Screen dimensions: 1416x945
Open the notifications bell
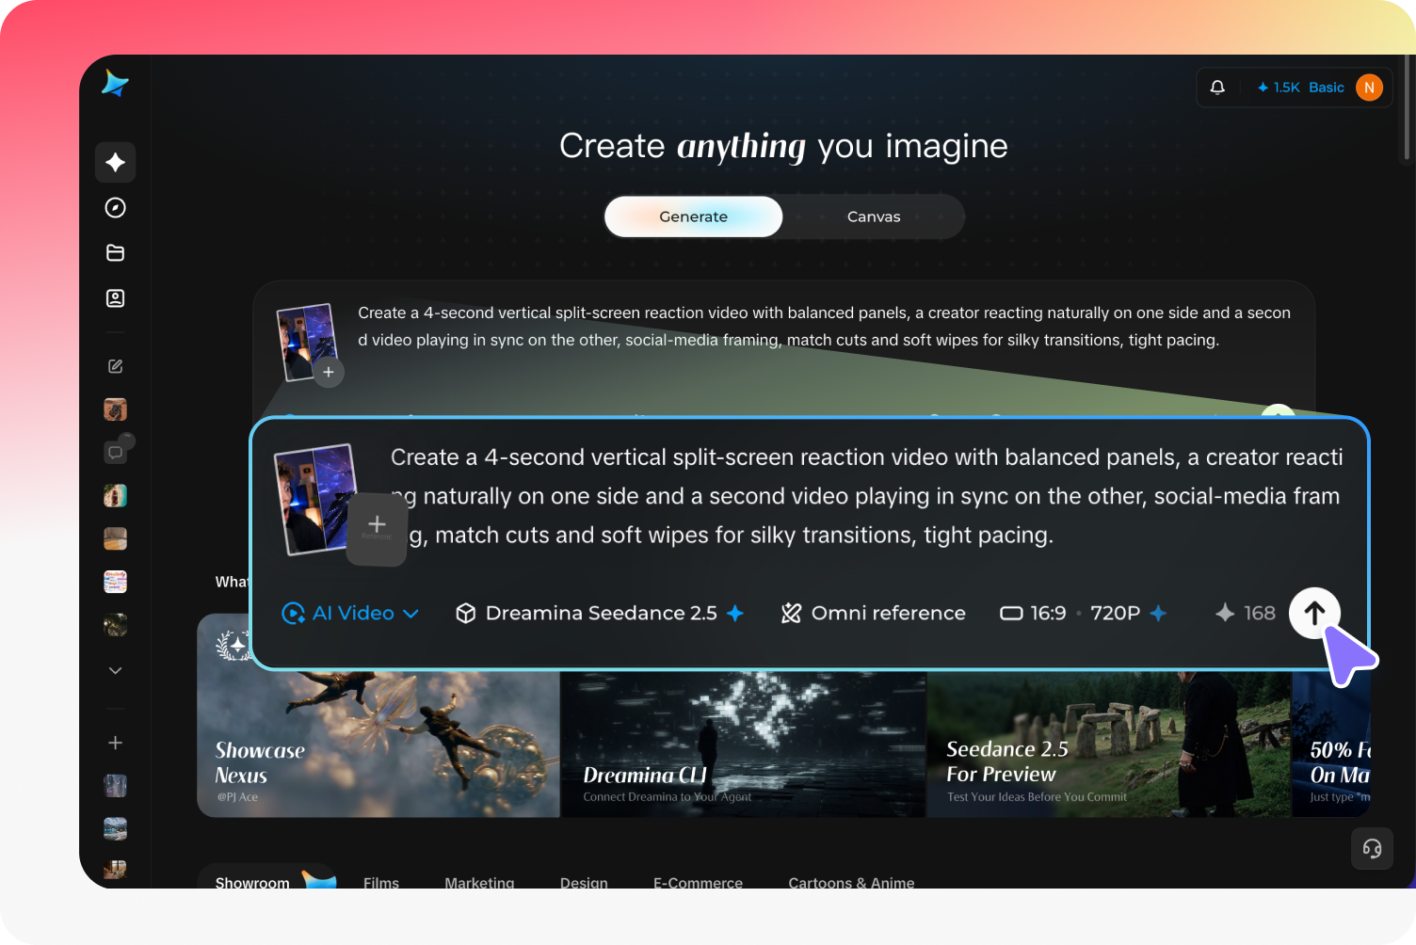[1217, 88]
